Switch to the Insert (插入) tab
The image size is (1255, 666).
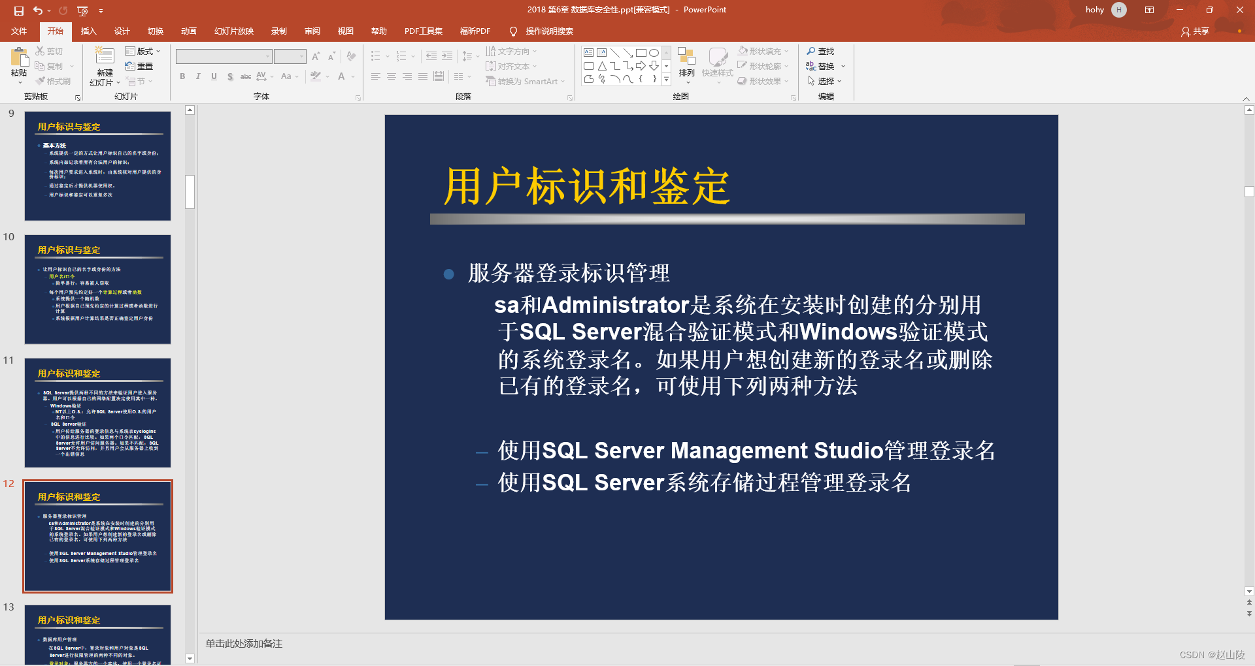point(88,31)
